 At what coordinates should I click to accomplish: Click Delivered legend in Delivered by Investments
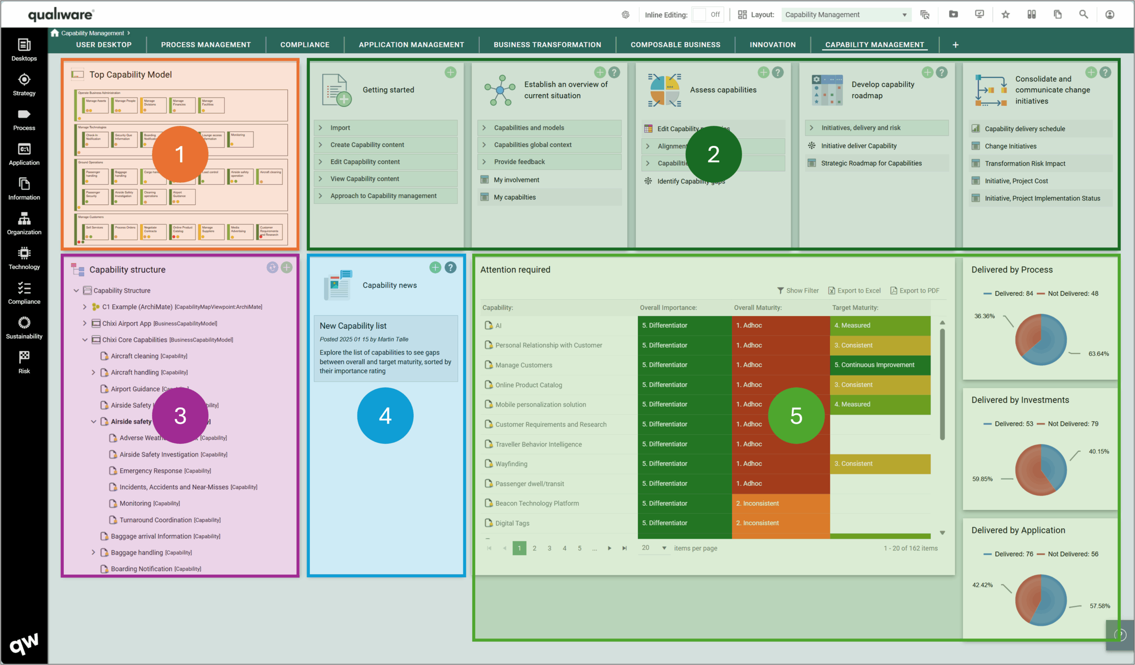1008,424
